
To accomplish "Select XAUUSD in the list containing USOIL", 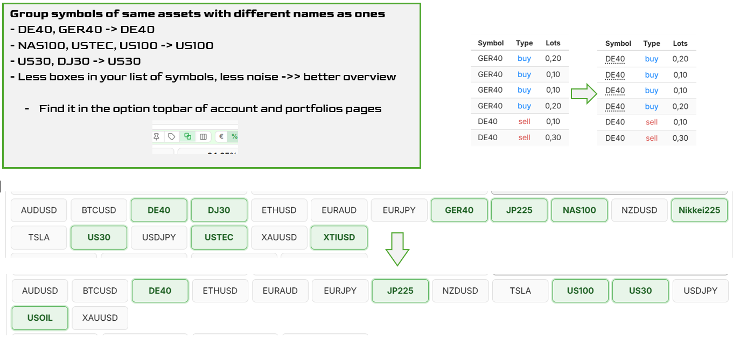I will tap(100, 318).
